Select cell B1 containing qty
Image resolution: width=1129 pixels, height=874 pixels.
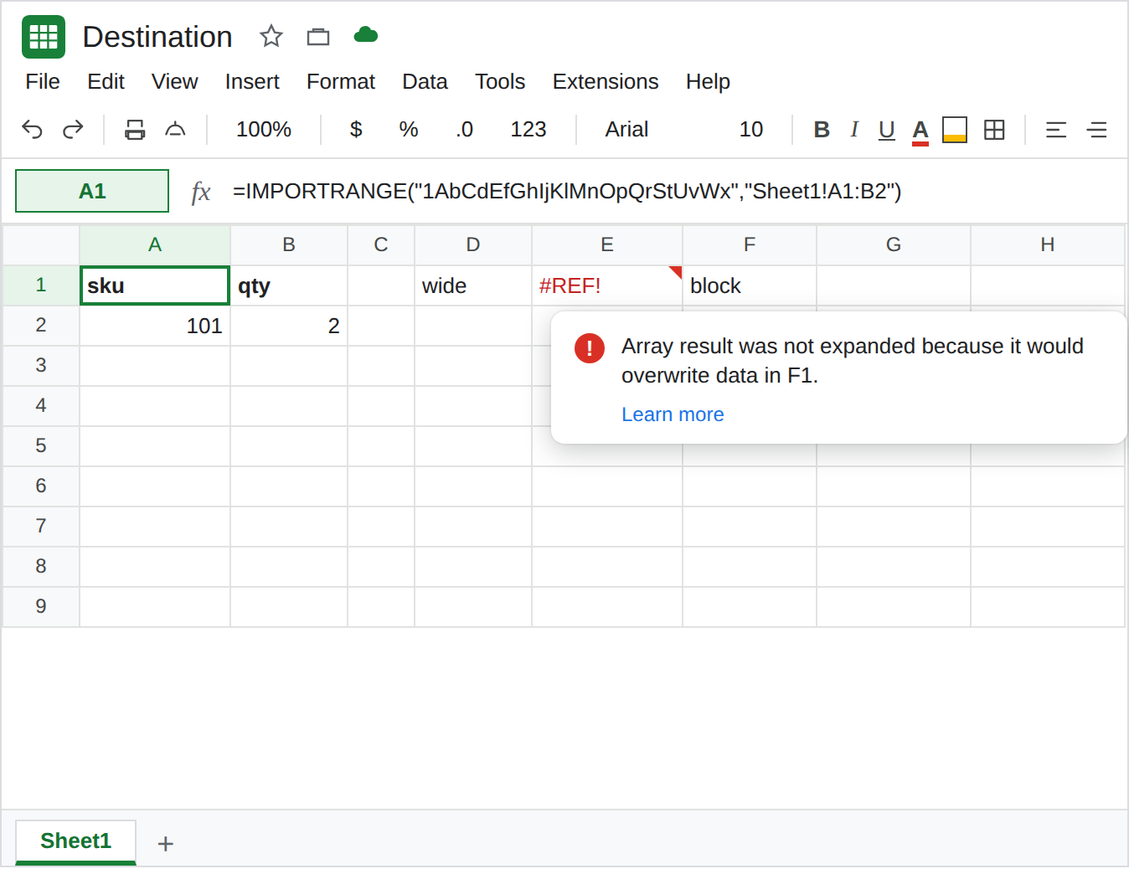point(289,285)
